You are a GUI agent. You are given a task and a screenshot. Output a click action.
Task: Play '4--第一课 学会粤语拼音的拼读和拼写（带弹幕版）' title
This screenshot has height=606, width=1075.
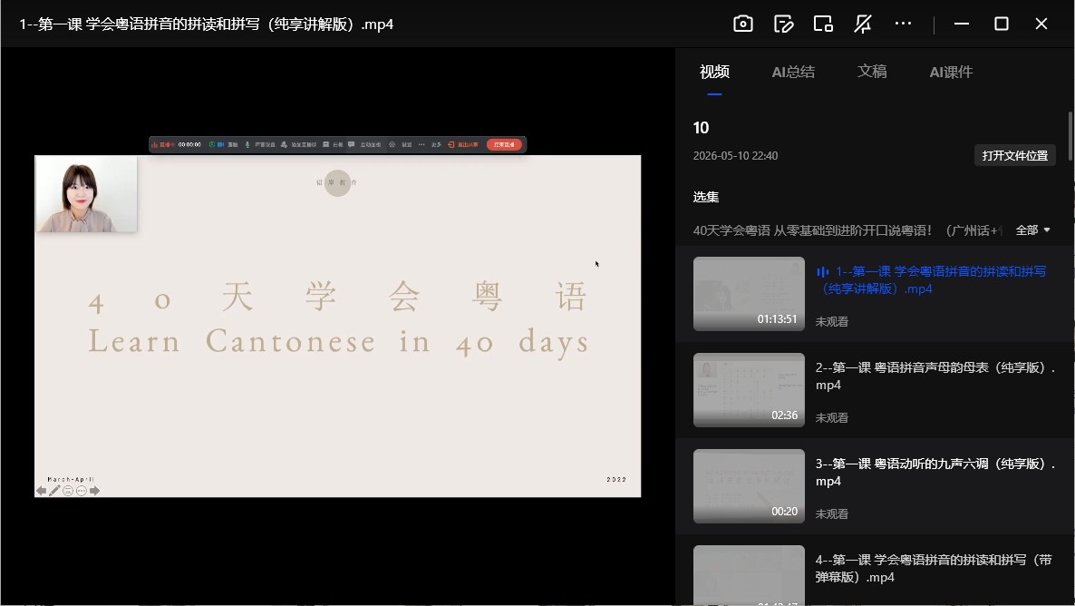click(x=934, y=568)
